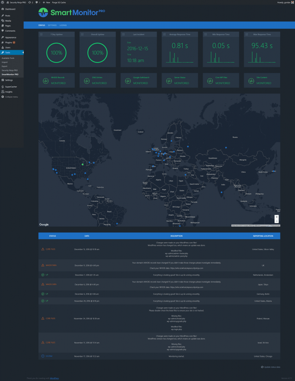Screen dimensions: 295x381
Task: Click info icon for SYSTEM row
Action: point(43,356)
